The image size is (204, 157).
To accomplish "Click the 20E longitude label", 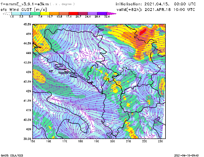I will click(112, 141).
